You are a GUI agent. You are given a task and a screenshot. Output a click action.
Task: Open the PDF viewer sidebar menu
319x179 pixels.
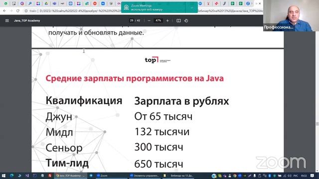(x=7, y=21)
